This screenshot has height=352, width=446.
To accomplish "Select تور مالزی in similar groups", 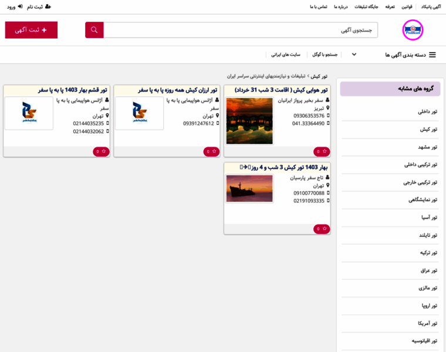I will 428,288.
